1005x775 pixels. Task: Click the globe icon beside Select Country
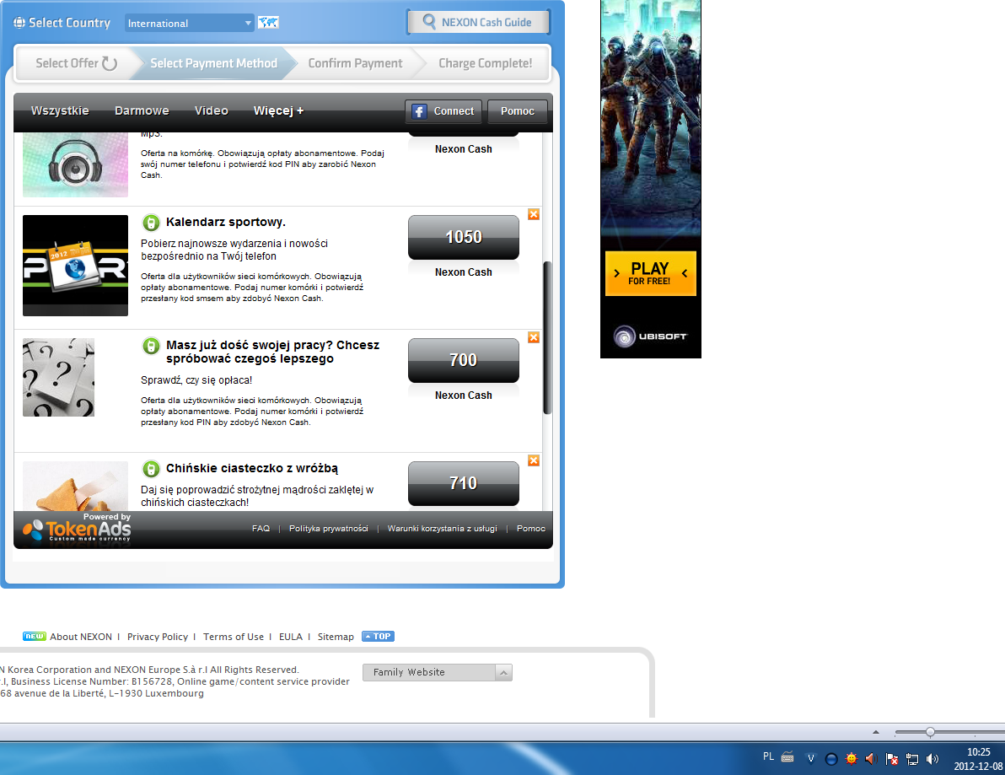[19, 23]
